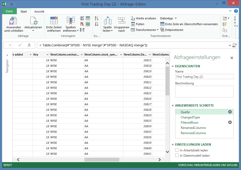Expand the formula bar chevron
This screenshot has height=170, width=241.
click(230, 45)
